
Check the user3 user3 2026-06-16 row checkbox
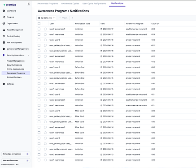[39, 40]
